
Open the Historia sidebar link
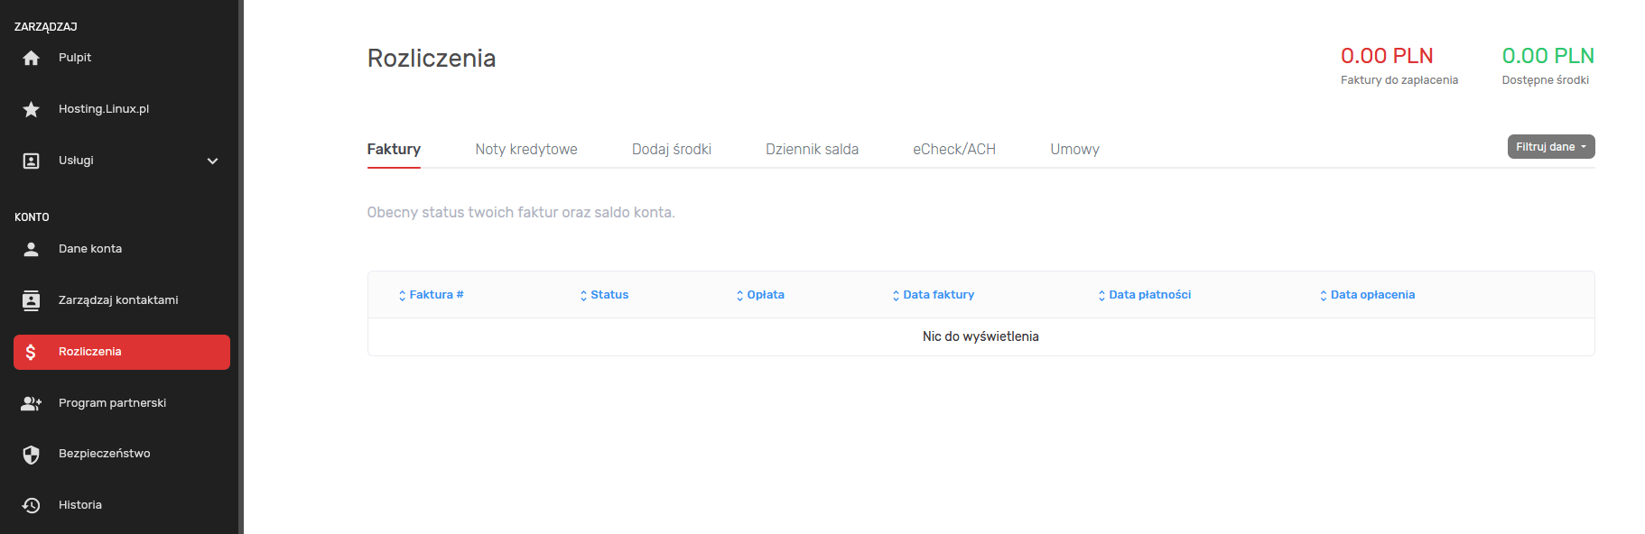pyautogui.click(x=122, y=505)
